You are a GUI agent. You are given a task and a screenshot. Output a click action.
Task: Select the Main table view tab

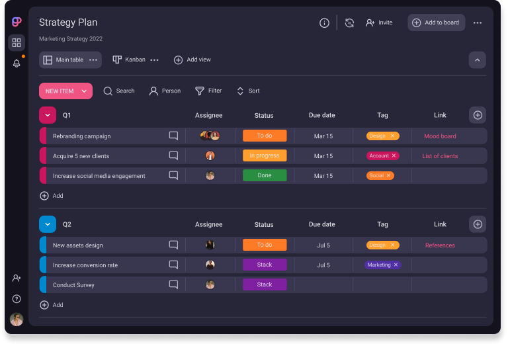[x=63, y=60]
